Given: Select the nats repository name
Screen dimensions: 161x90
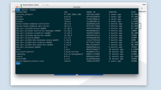Looking at the screenshot, I should click(18, 49).
